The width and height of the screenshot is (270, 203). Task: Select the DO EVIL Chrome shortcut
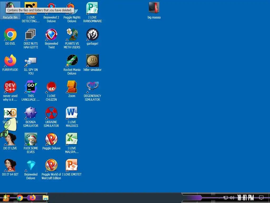(10, 36)
